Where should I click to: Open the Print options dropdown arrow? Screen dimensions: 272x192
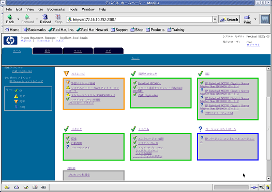255,19
